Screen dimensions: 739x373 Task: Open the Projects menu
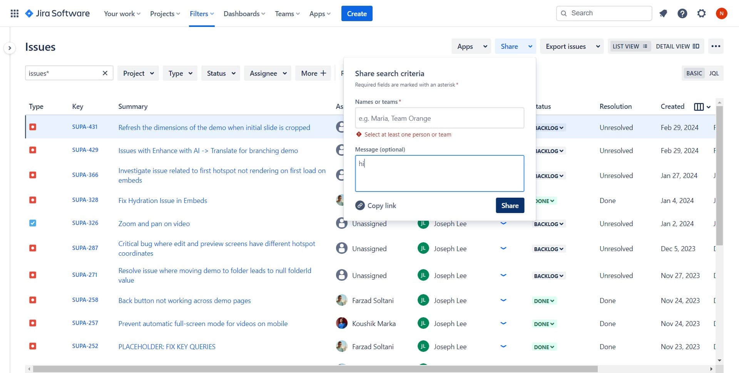[x=165, y=14]
